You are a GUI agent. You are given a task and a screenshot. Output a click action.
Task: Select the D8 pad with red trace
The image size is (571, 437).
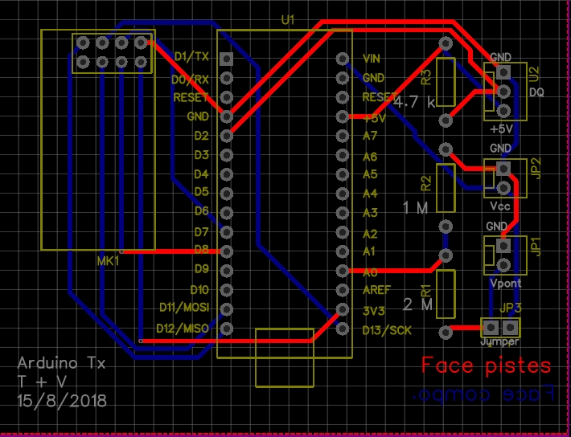227,251
